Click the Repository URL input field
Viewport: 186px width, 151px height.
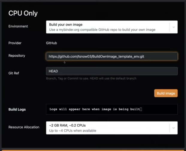click(x=111, y=56)
